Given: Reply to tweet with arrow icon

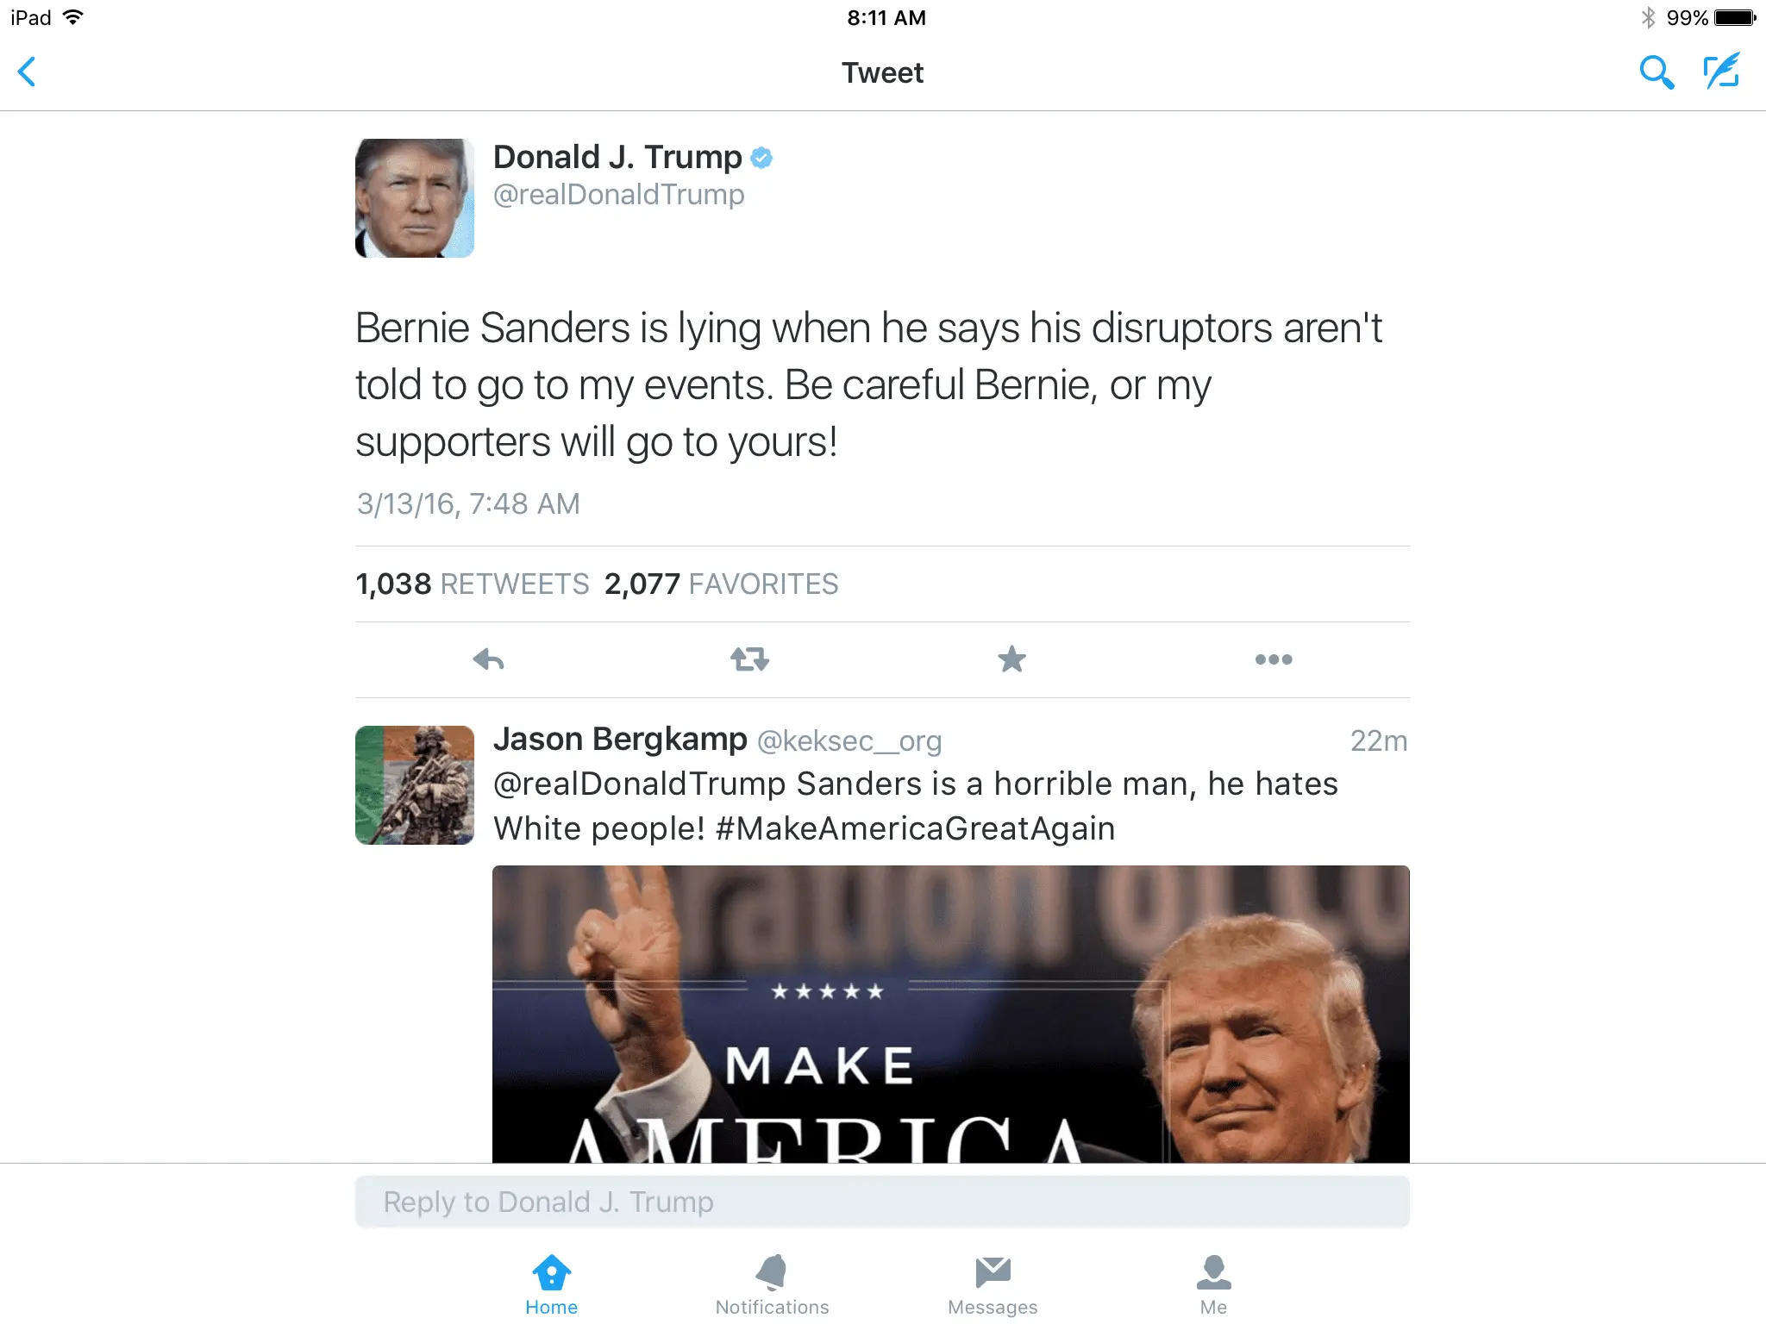Looking at the screenshot, I should coord(488,659).
